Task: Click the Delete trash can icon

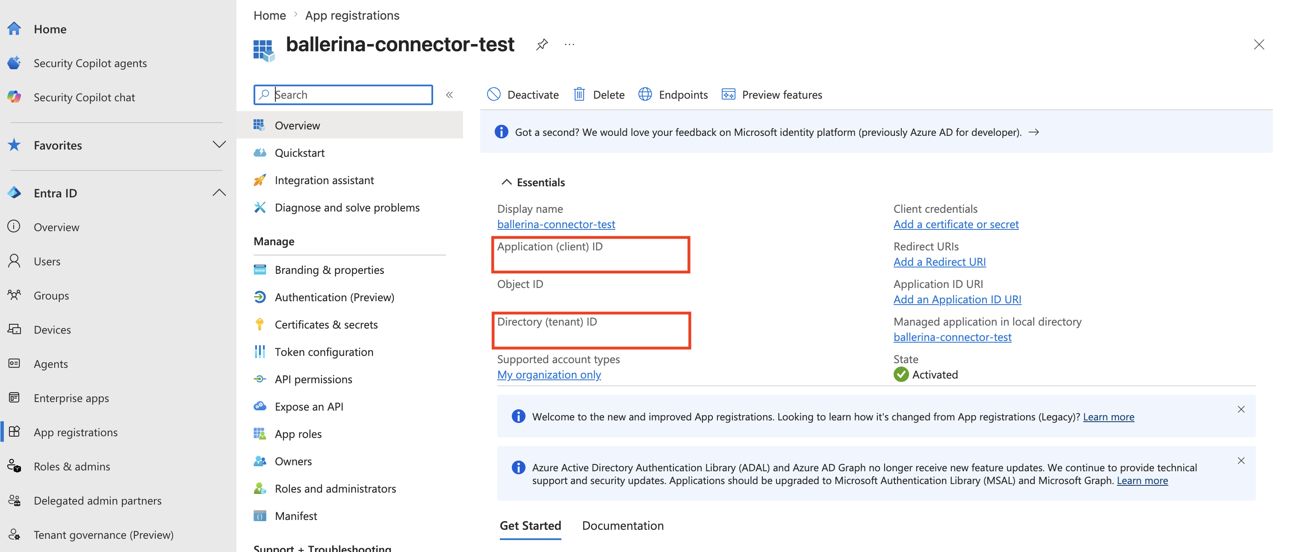Action: (x=579, y=94)
